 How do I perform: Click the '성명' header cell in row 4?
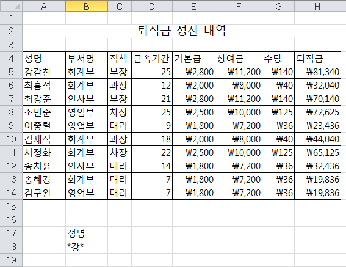point(44,59)
